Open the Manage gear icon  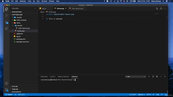click(x=6, y=90)
